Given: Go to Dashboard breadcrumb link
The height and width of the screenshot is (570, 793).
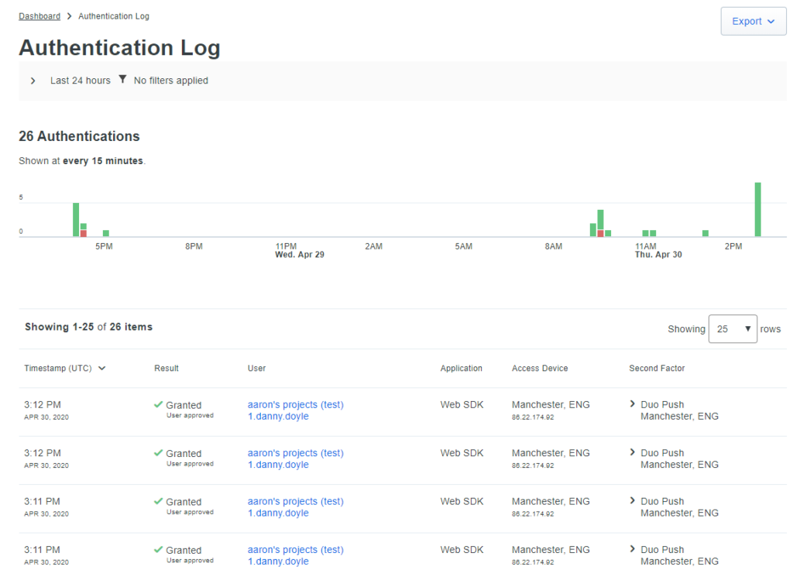Looking at the screenshot, I should coord(39,16).
